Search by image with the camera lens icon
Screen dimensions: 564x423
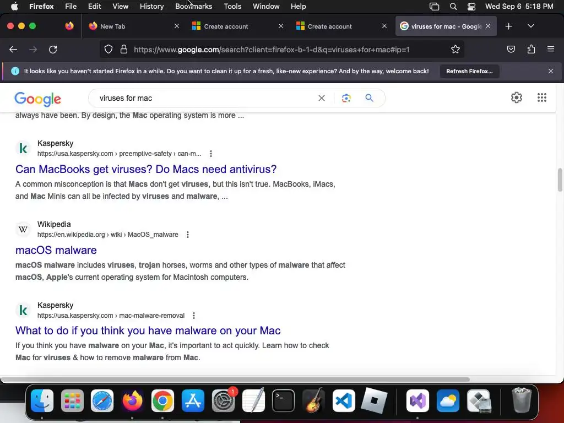pos(346,98)
